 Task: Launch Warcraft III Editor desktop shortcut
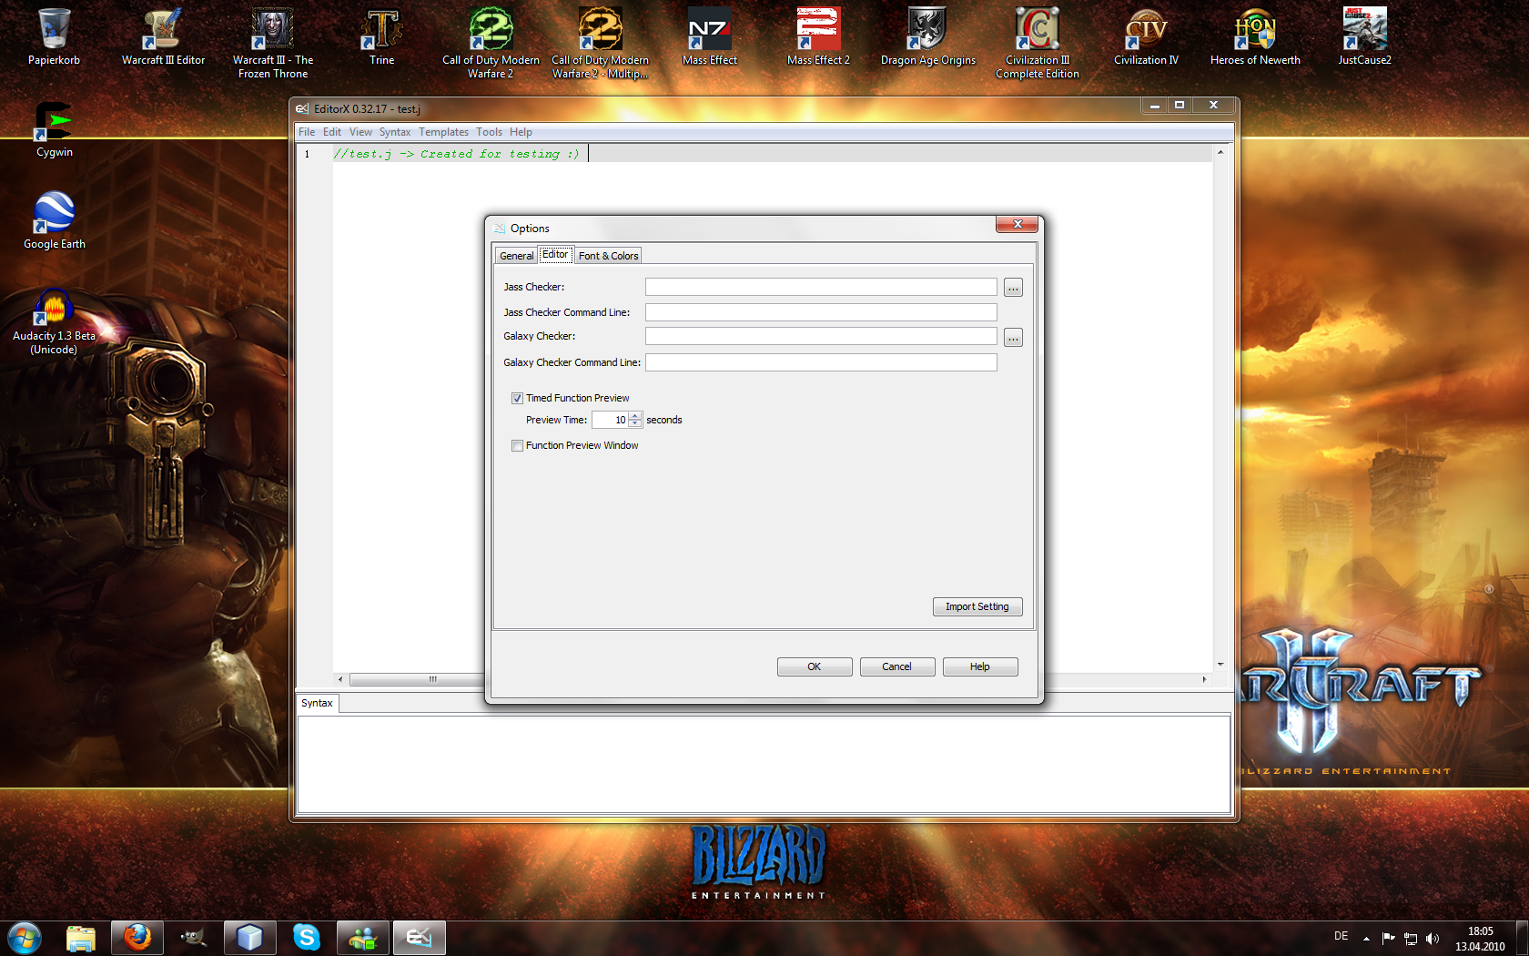[163, 36]
